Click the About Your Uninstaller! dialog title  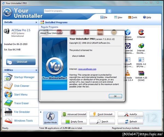[x=52, y=33]
